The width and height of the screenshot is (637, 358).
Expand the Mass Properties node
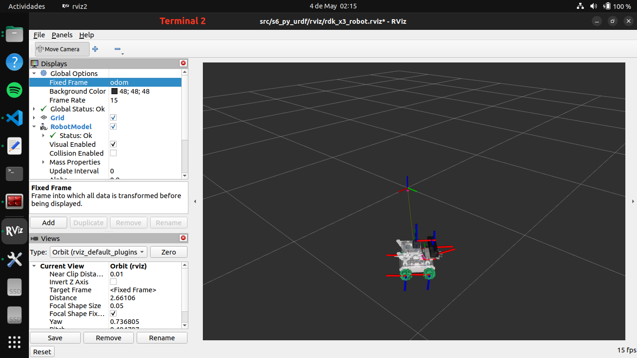tap(43, 162)
